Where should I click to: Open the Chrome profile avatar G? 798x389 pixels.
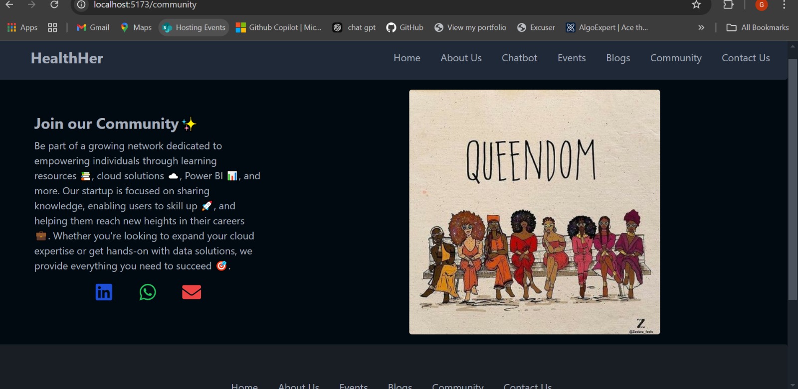[762, 5]
